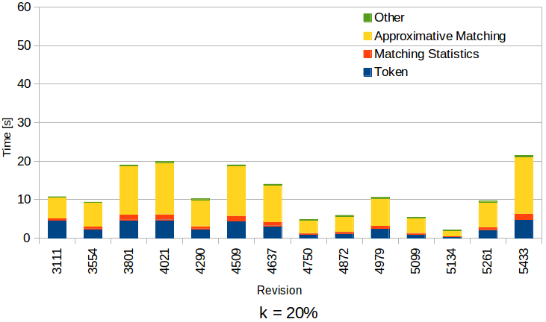Click the yellow segment of bar 5433
This screenshot has height=322, width=546.
[524, 186]
